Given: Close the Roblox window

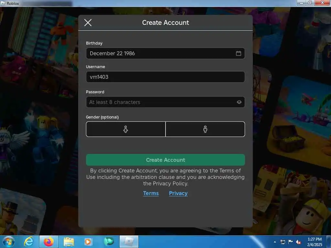Looking at the screenshot, I should (x=322, y=3).
